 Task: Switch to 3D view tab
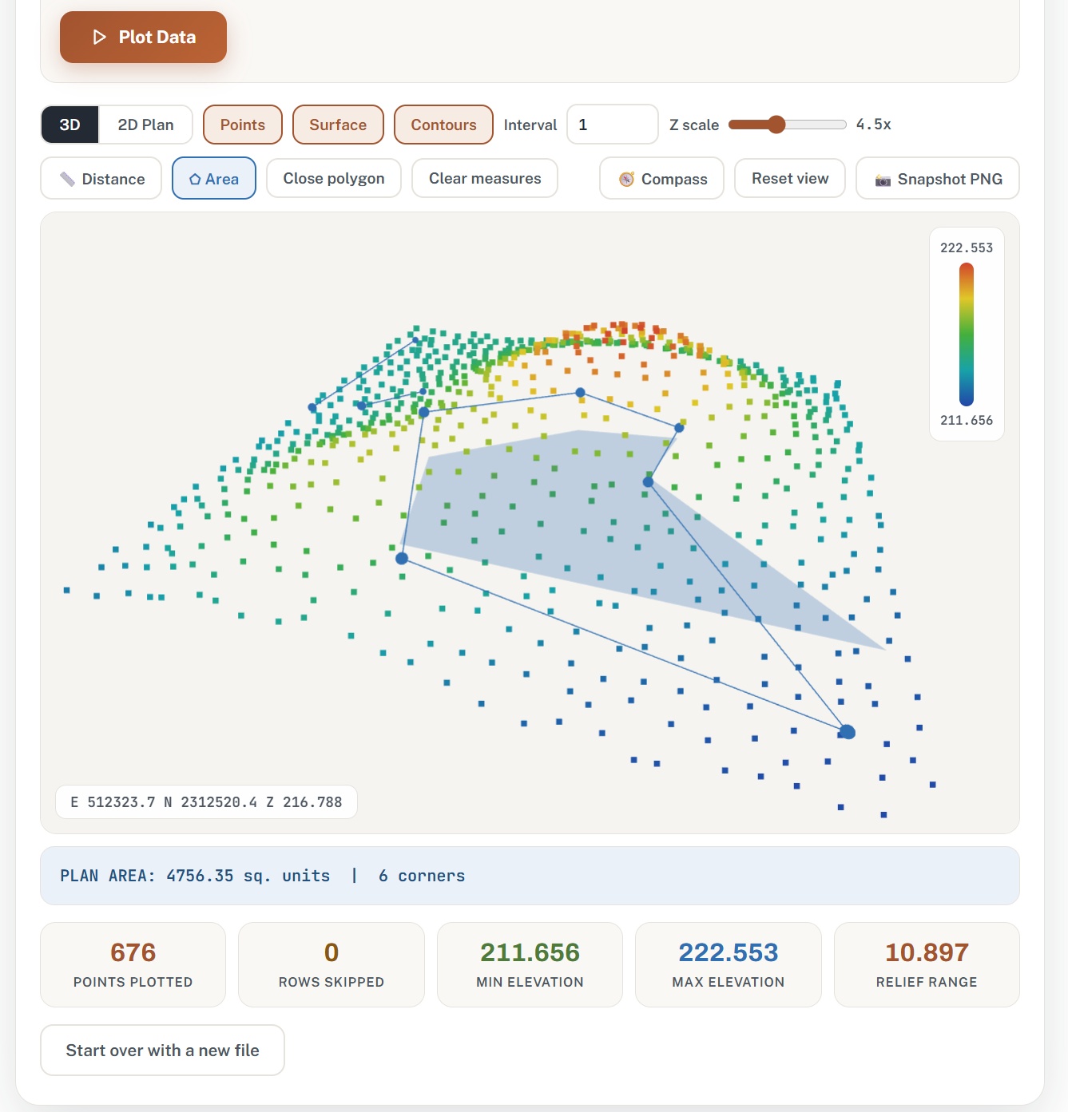point(70,125)
